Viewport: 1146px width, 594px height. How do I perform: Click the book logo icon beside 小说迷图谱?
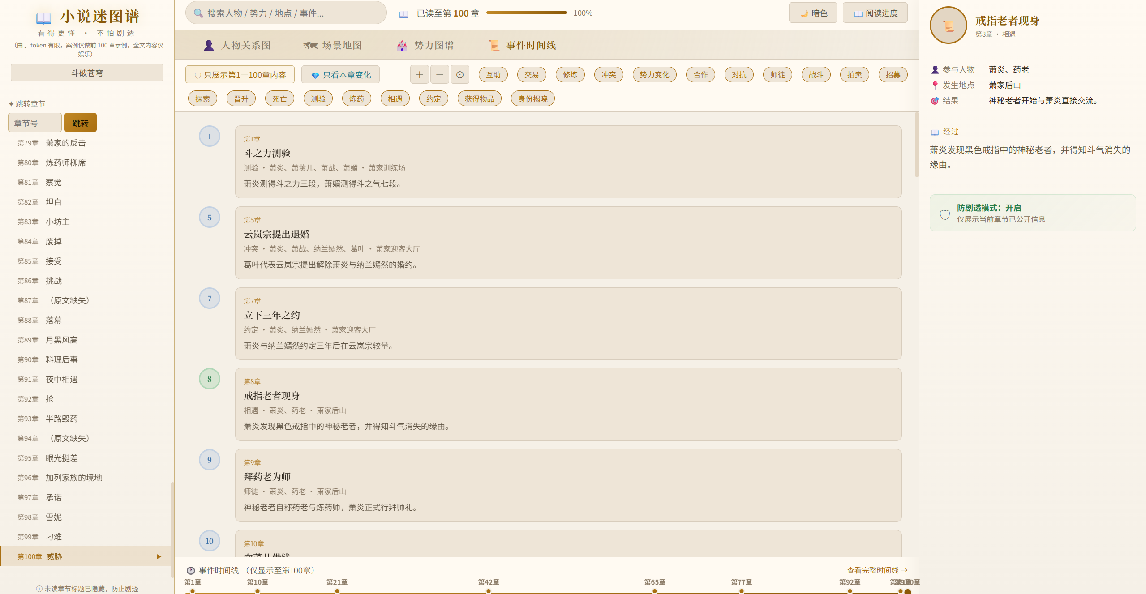point(43,17)
